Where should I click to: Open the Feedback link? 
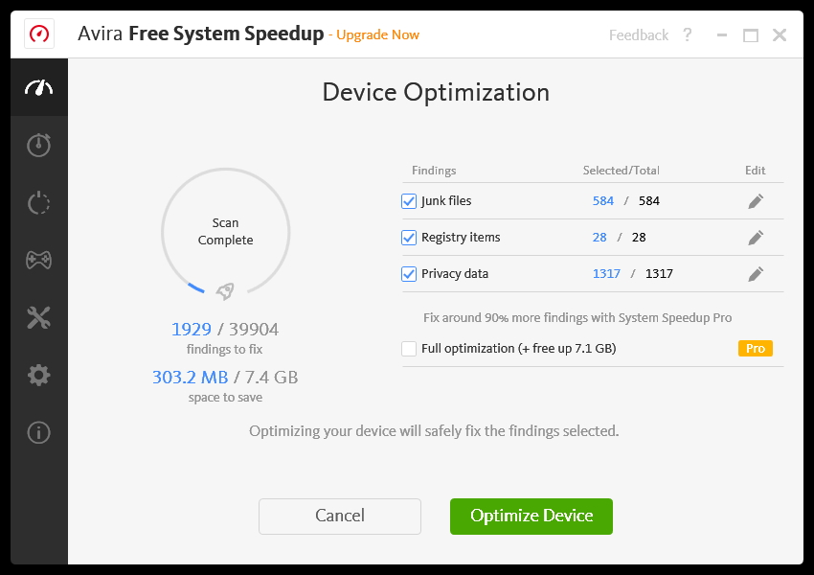[x=639, y=35]
